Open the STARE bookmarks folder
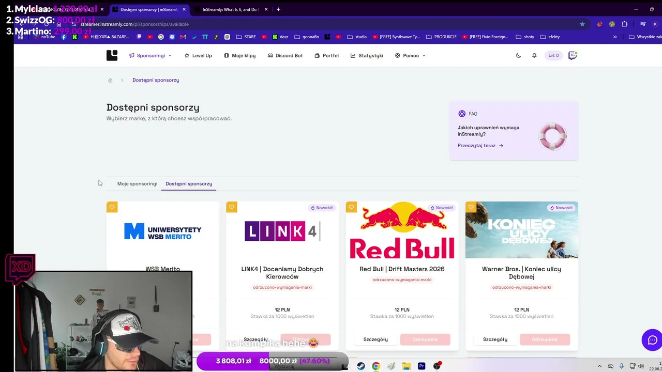 click(246, 37)
